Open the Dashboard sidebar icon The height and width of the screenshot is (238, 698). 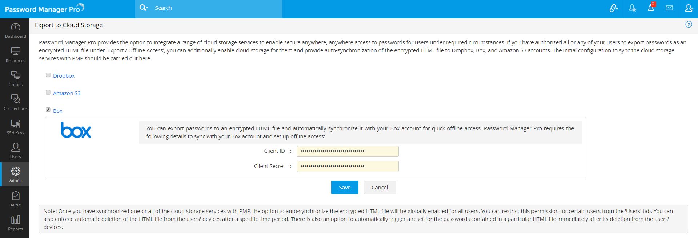coord(15,27)
